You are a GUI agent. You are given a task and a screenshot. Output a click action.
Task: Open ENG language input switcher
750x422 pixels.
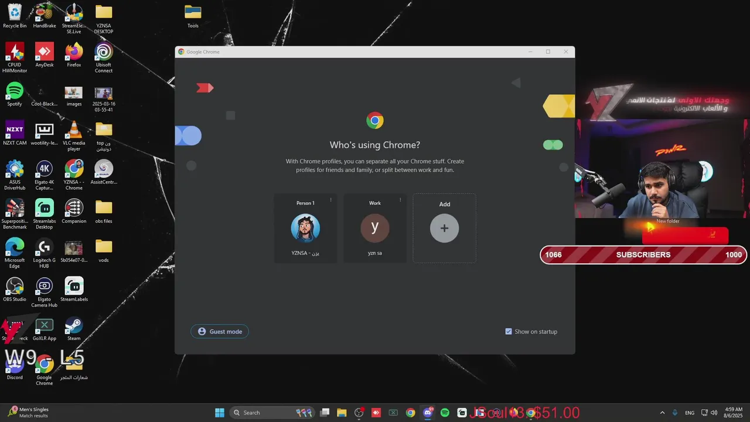click(x=690, y=413)
